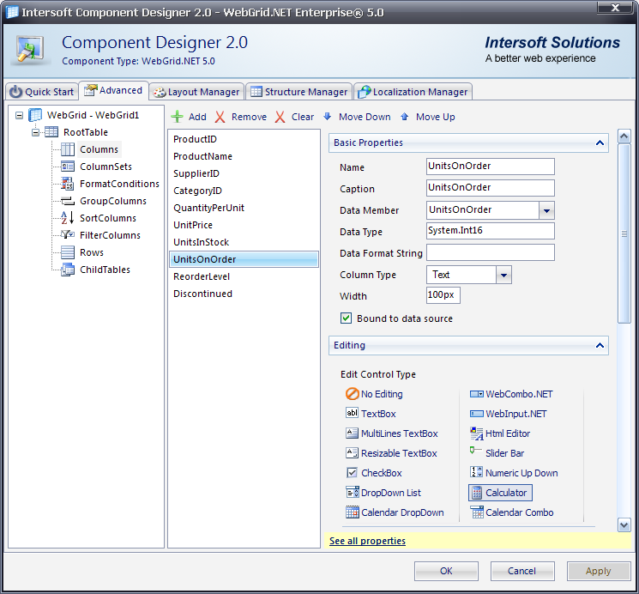Select the UnitsInStock column in list
Image resolution: width=639 pixels, height=594 pixels.
click(244, 242)
